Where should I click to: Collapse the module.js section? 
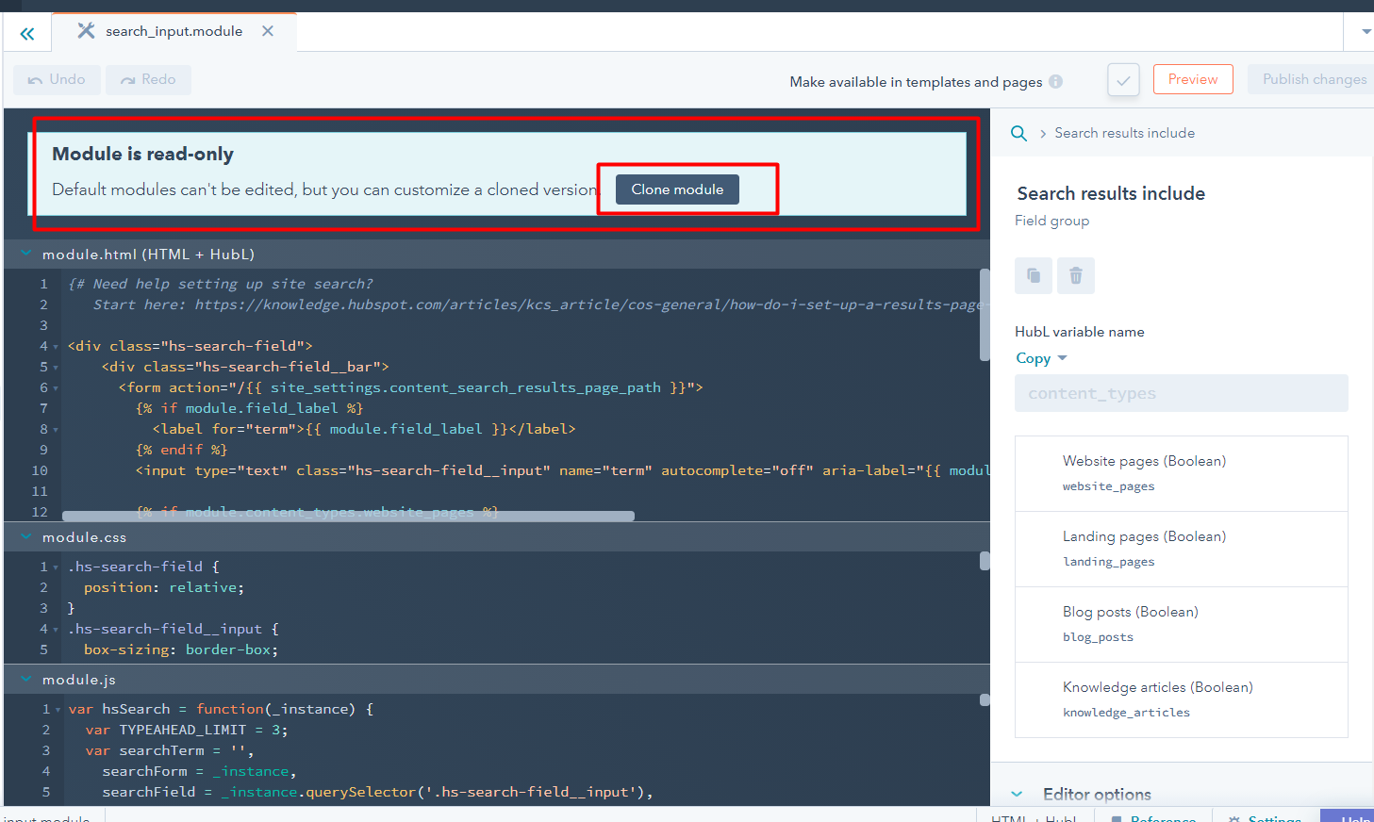coord(26,679)
